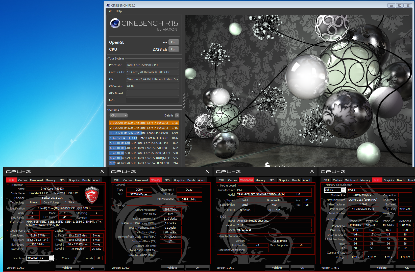Select the i7-3930K ranking entry
The image size is (415, 272).
coord(144,138)
